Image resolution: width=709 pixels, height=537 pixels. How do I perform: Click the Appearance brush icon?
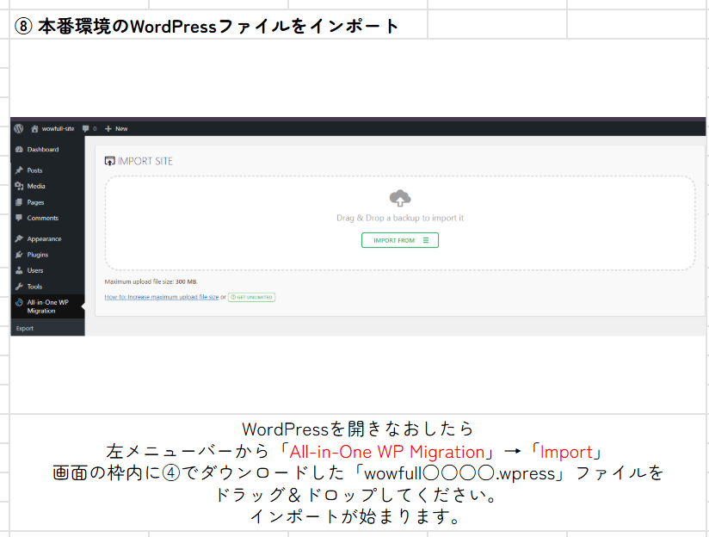click(18, 238)
